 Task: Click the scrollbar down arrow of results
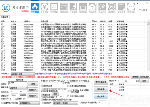click(x=148, y=70)
